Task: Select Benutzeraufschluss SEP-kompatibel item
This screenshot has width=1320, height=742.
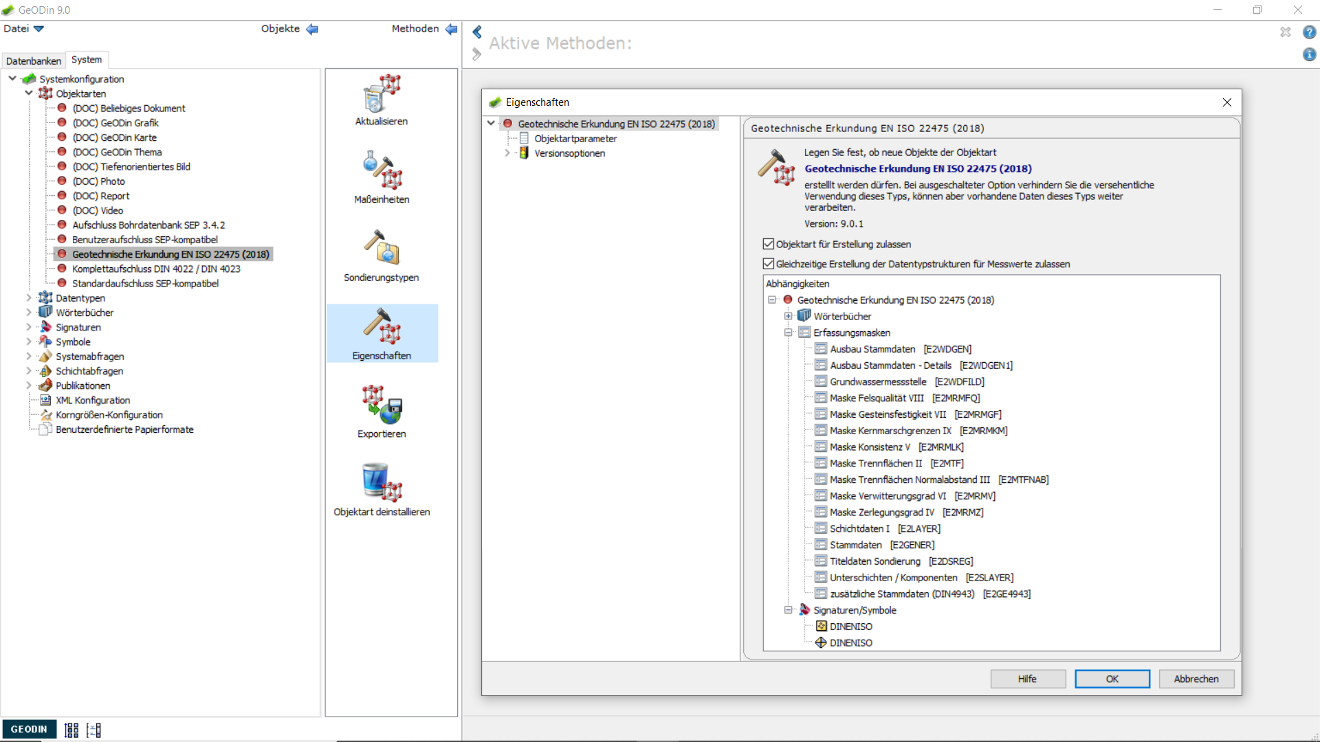Action: click(144, 239)
